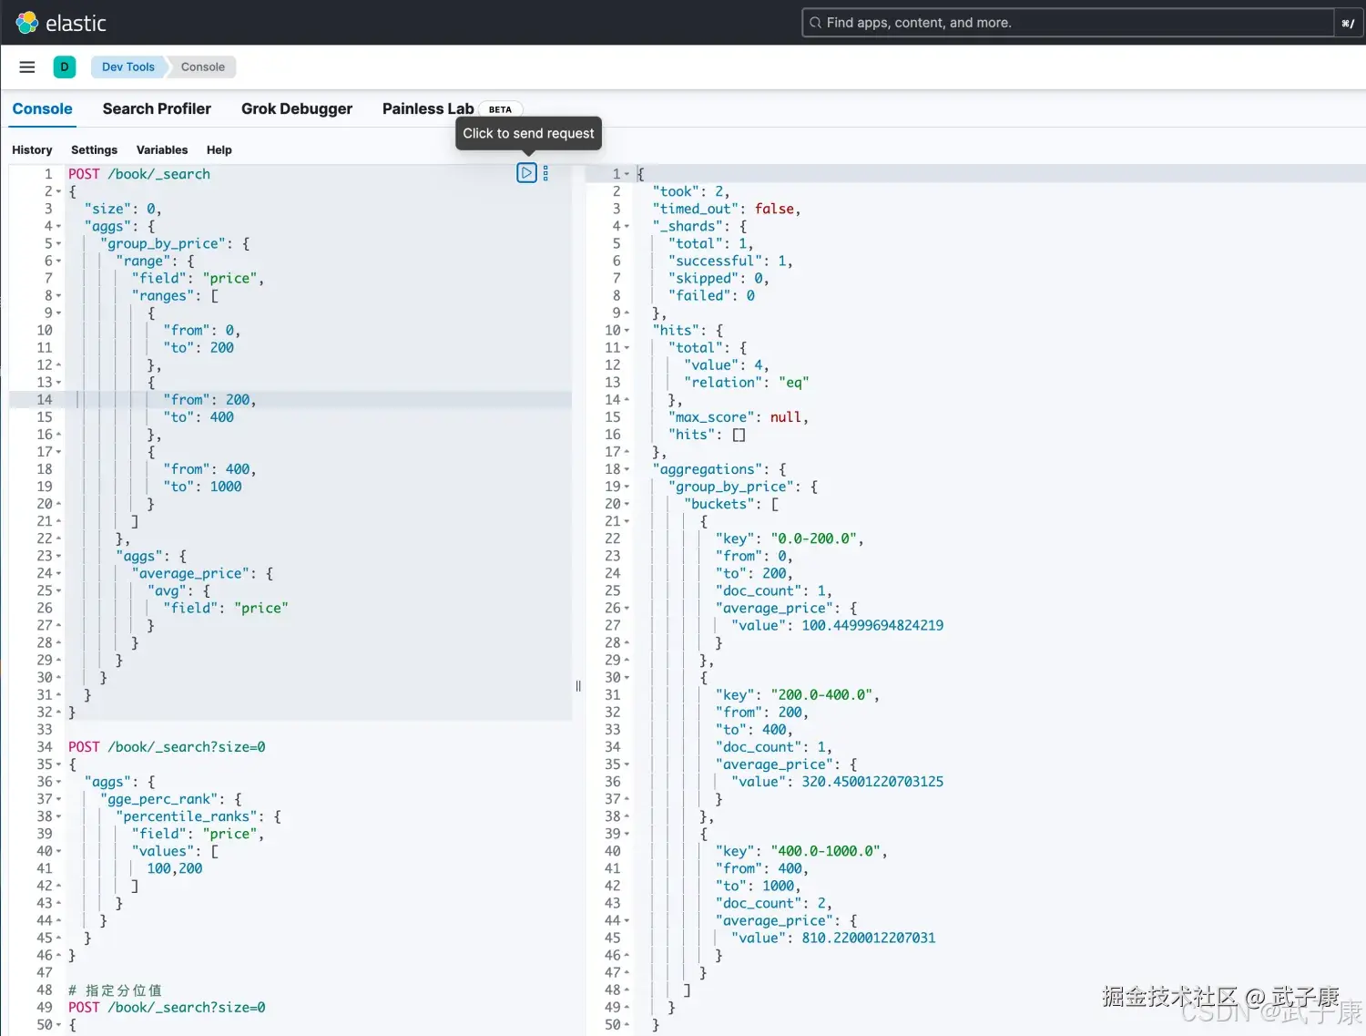Open the Painless Lab tab
1366x1036 pixels.
click(x=427, y=108)
